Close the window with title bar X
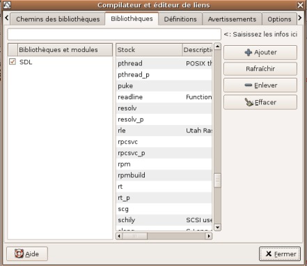The height and width of the screenshot is (266, 307). (301, 5)
